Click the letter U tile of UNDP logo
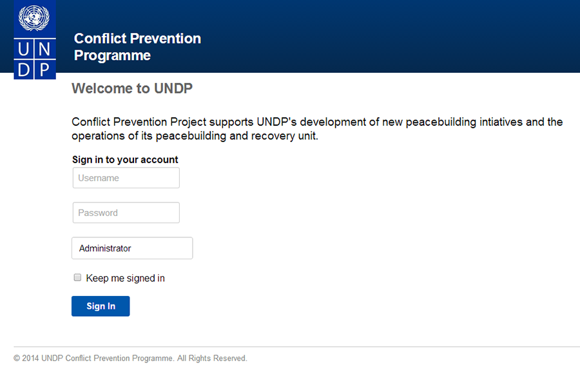 click(x=24, y=49)
